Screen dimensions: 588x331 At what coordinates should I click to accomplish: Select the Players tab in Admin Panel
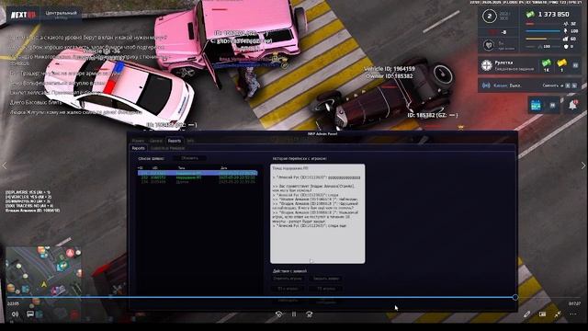point(138,141)
